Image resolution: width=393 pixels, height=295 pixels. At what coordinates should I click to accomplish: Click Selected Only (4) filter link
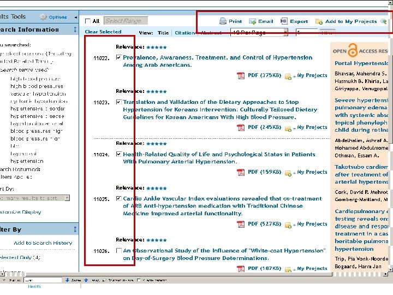(x=20, y=257)
